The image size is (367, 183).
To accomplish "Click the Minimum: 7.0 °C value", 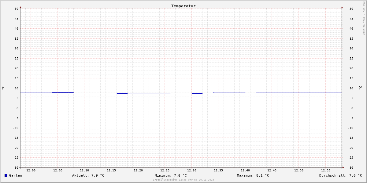I will [171, 175].
